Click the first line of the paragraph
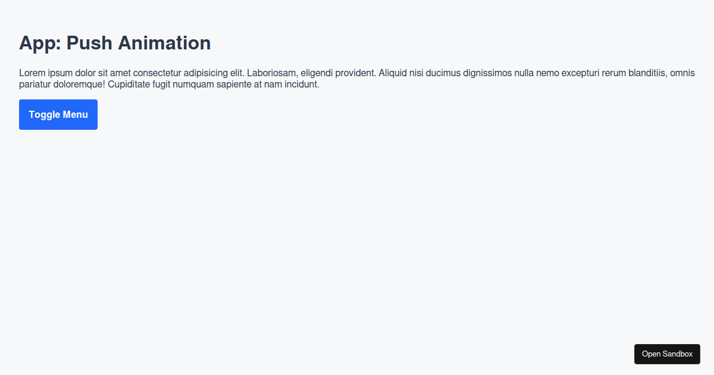This screenshot has height=375, width=714. [356, 73]
